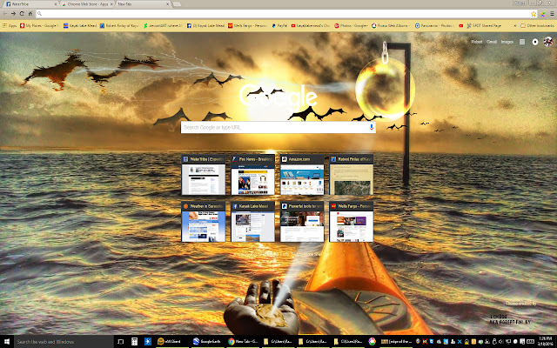Open the Robert Finlay thumbnail tile
557x348 pixels.
coord(352,174)
